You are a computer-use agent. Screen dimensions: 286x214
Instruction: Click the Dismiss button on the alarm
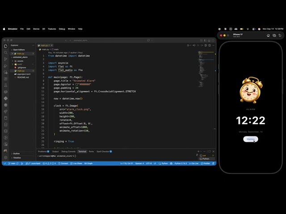click(x=251, y=139)
